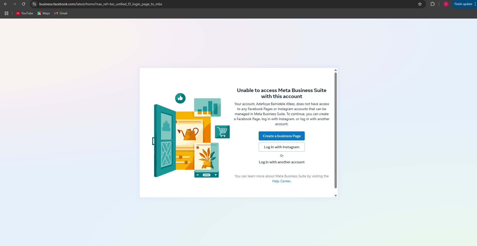477x246 pixels.
Task: Click the browser back arrow
Action: [x=6, y=4]
